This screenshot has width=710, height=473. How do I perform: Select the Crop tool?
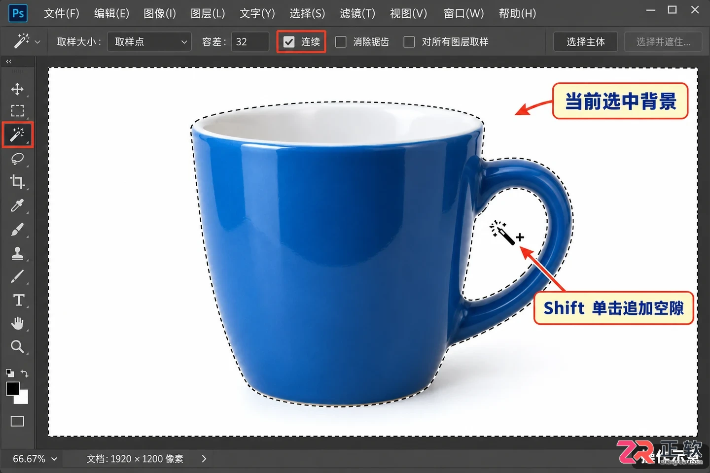tap(17, 182)
